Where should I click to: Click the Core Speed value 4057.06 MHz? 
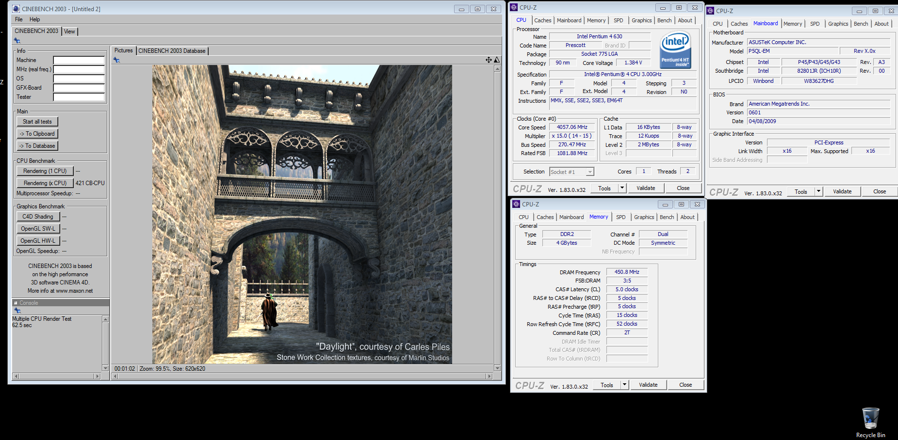(x=572, y=127)
